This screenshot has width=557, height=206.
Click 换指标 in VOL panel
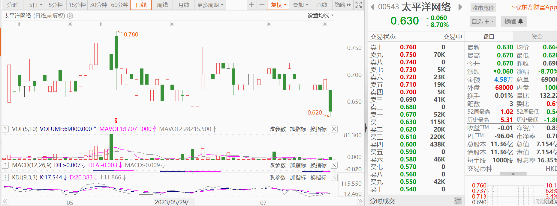point(318,129)
